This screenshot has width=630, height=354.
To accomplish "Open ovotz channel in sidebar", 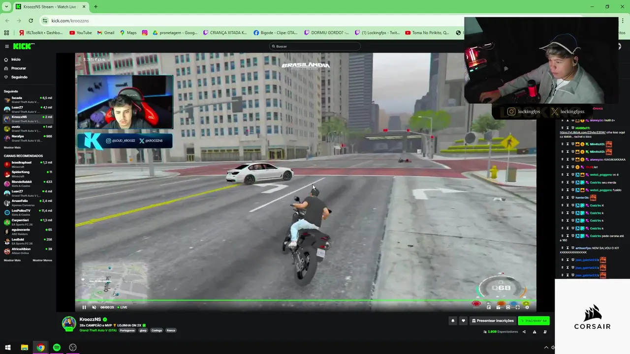I will (x=28, y=128).
